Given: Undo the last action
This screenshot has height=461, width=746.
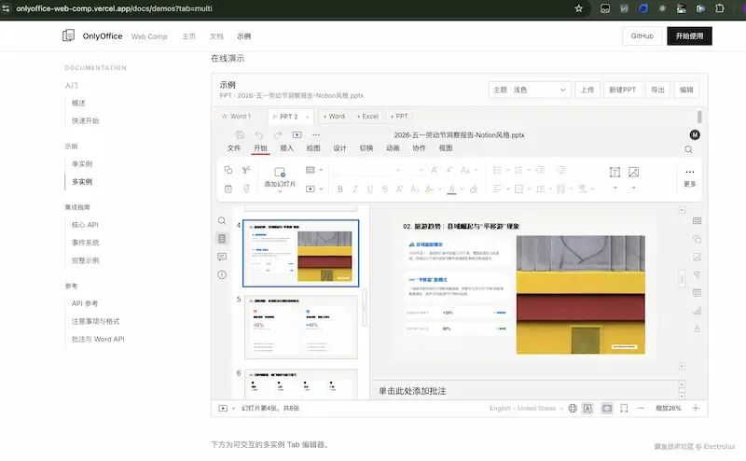Looking at the screenshot, I should [x=259, y=134].
